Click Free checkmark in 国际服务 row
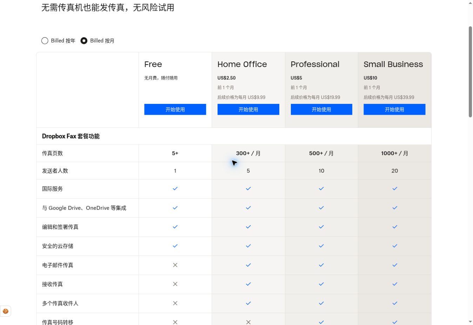The width and height of the screenshot is (473, 325). tap(175, 188)
